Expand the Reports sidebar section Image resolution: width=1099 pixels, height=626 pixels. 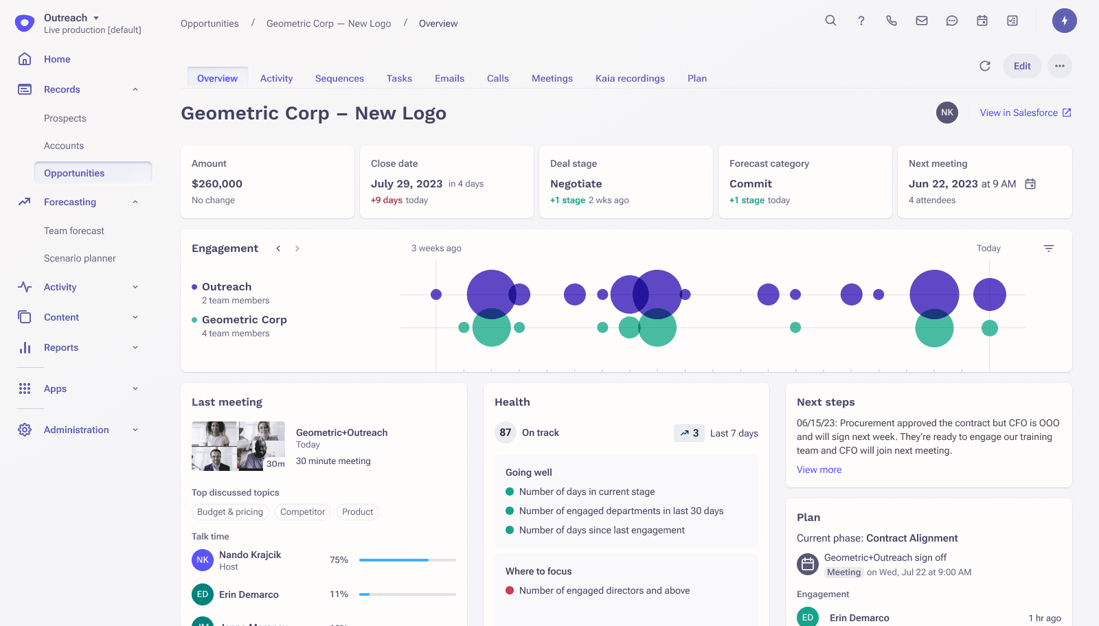click(x=135, y=347)
